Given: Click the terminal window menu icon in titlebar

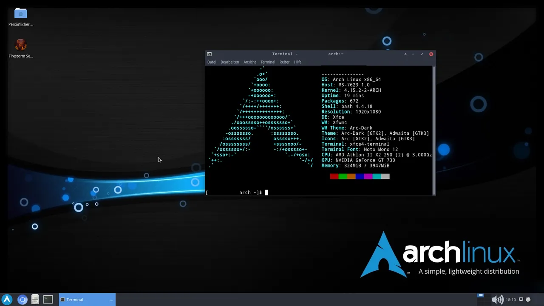Looking at the screenshot, I should [209, 54].
